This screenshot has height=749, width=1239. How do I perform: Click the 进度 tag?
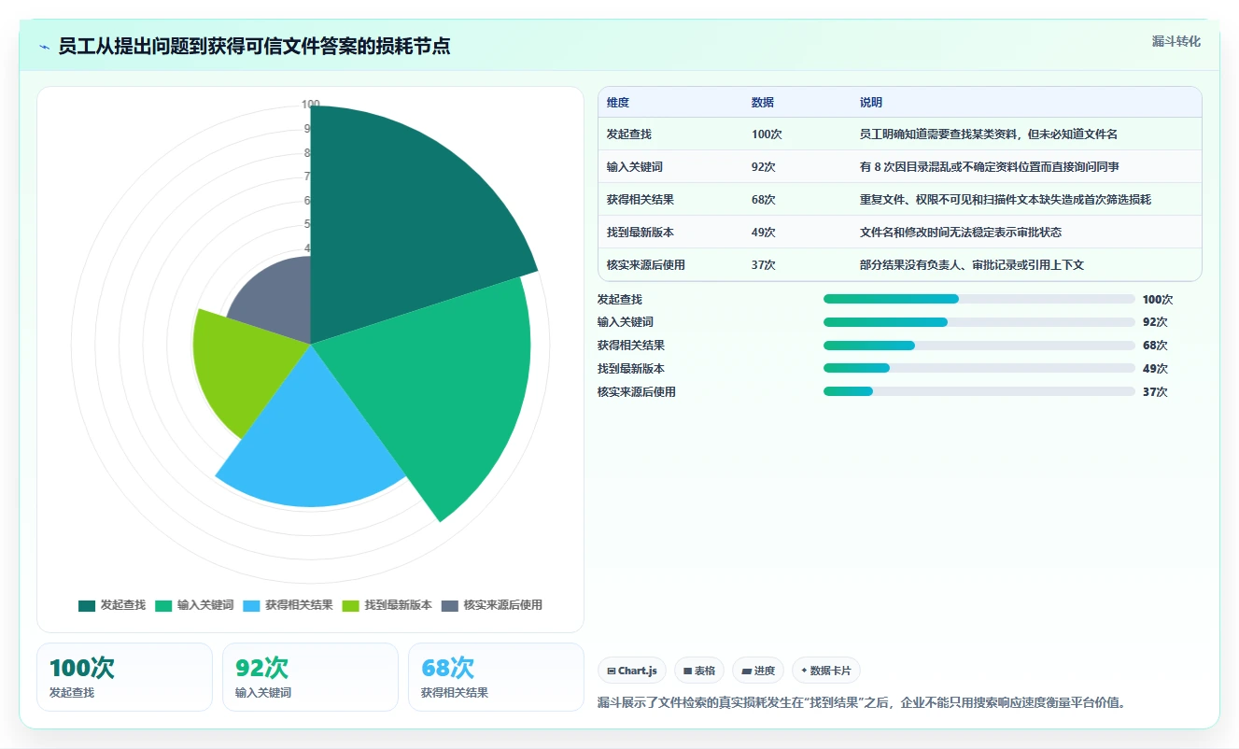pos(758,671)
